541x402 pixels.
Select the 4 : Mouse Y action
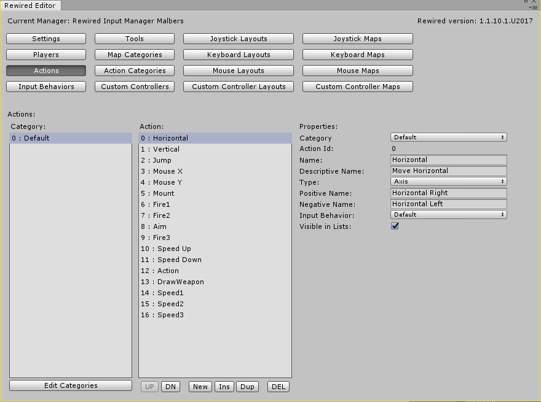click(215, 182)
